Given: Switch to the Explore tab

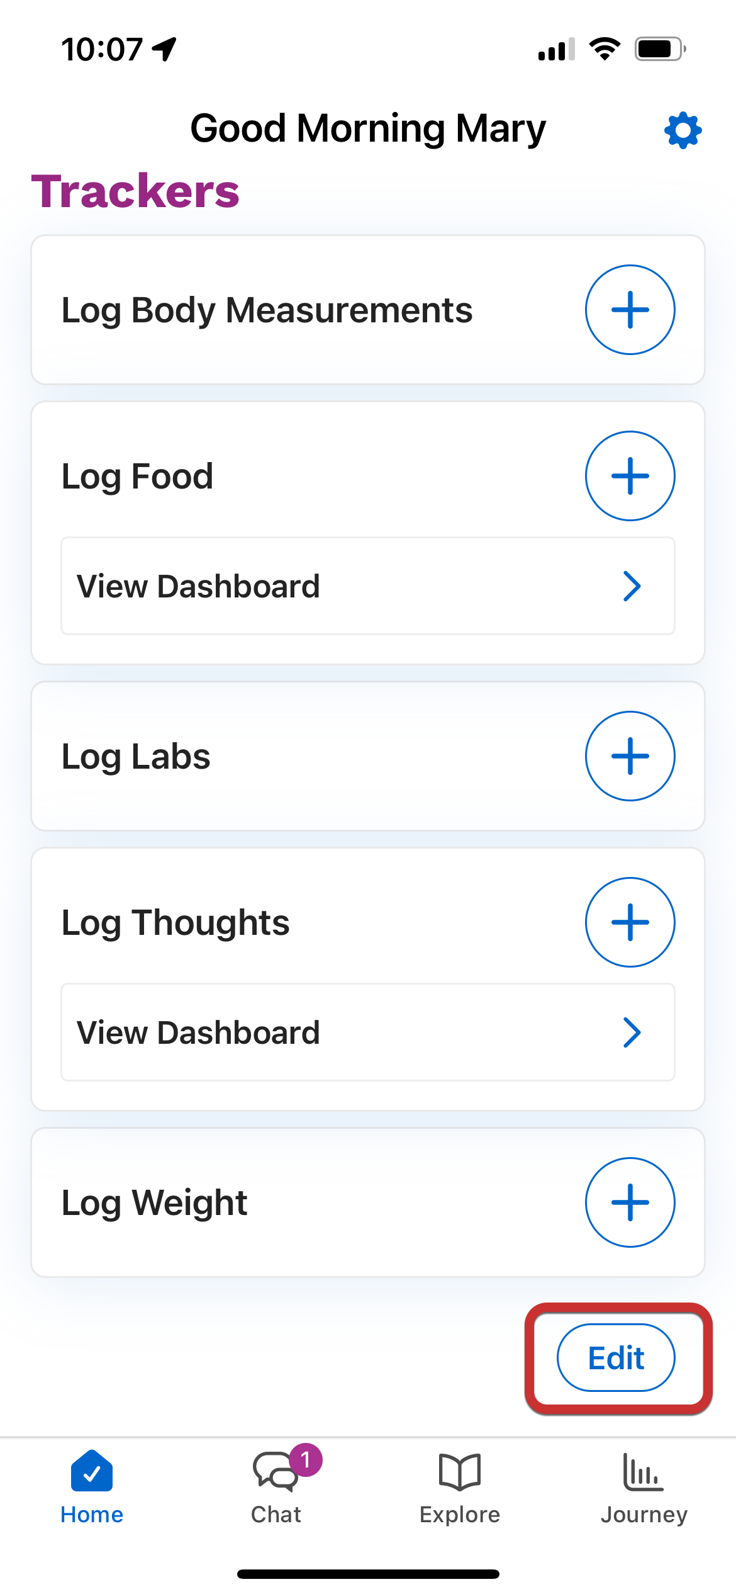Looking at the screenshot, I should pyautogui.click(x=460, y=1486).
